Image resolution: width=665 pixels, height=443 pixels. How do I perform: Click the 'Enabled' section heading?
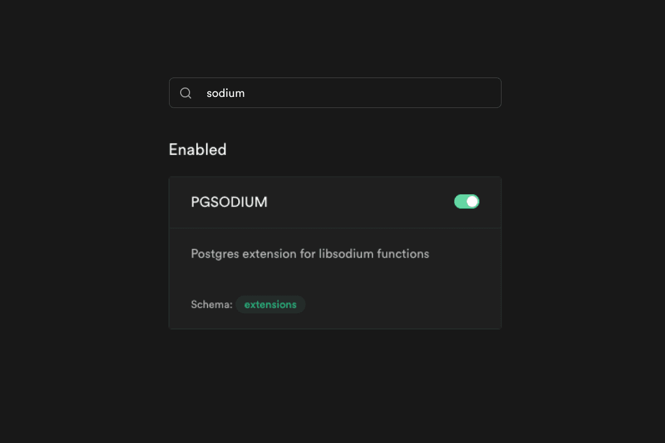click(x=197, y=150)
